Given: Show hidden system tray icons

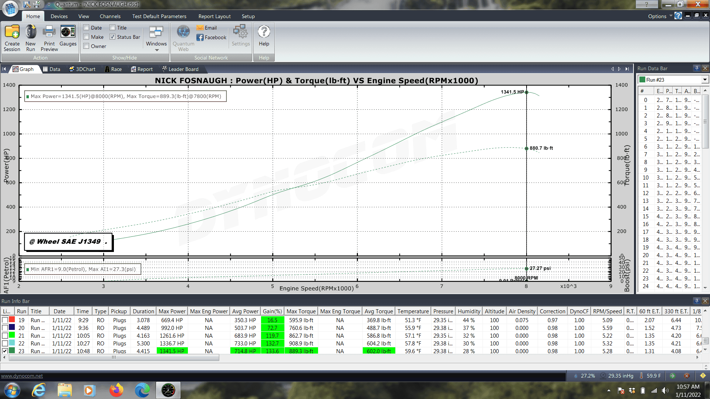Looking at the screenshot, I should pos(609,391).
